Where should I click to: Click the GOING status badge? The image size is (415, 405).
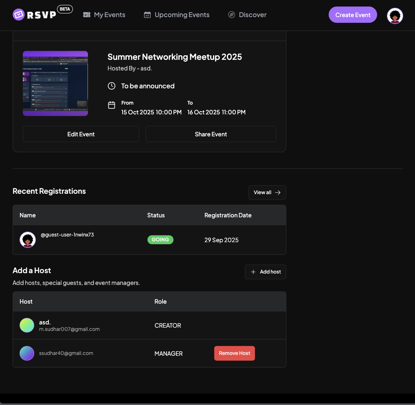pyautogui.click(x=160, y=239)
